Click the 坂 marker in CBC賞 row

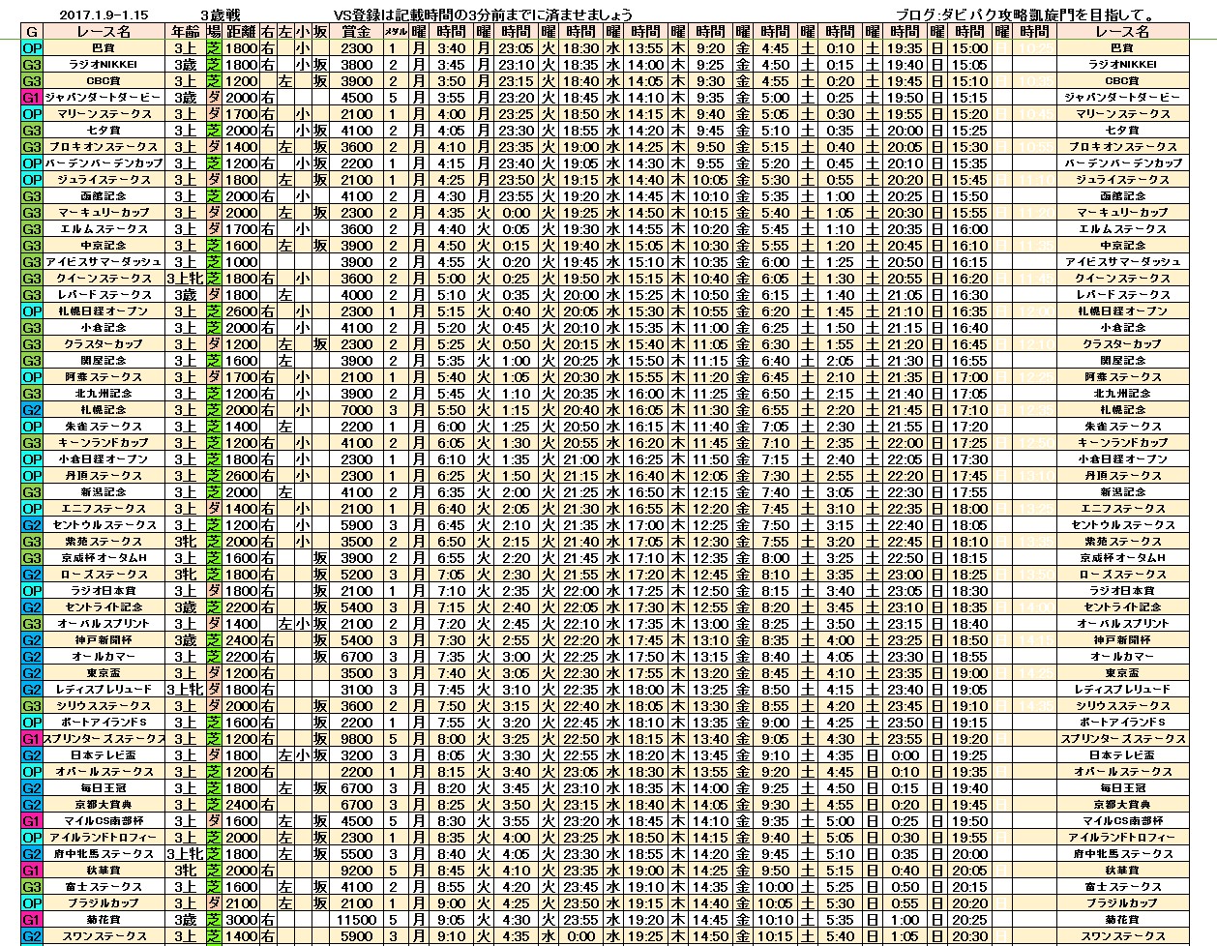(x=320, y=81)
